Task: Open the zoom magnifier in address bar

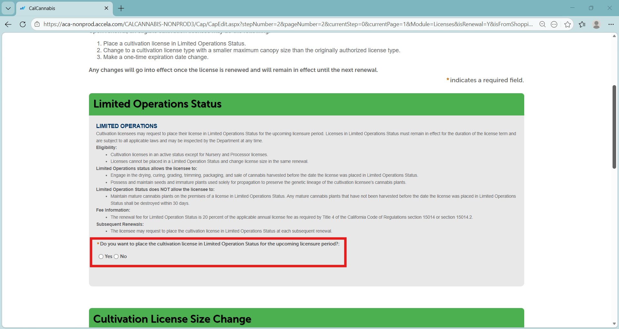Action: [543, 24]
